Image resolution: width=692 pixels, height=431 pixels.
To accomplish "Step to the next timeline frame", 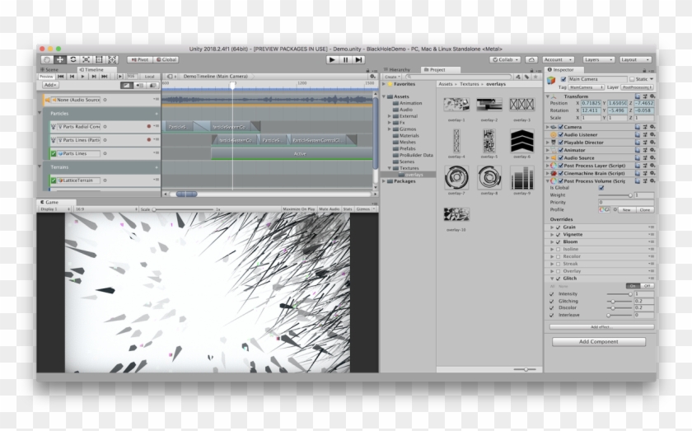I will coord(94,77).
